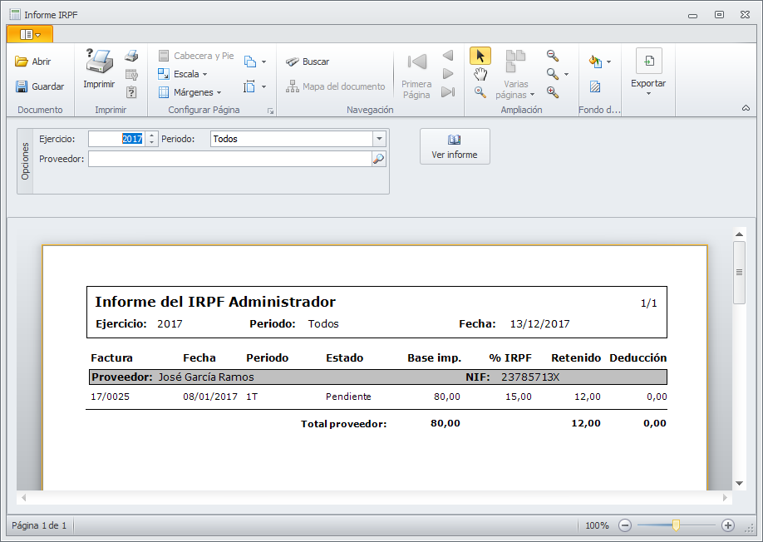This screenshot has height=542, width=763.
Task: Open the Periodo dropdown list
Action: (x=380, y=139)
